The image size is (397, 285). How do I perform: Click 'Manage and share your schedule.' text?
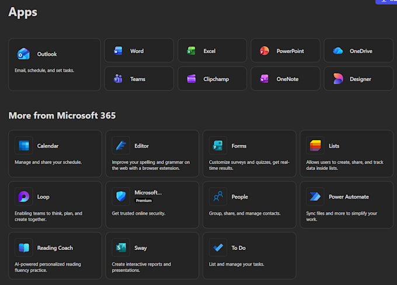48,162
